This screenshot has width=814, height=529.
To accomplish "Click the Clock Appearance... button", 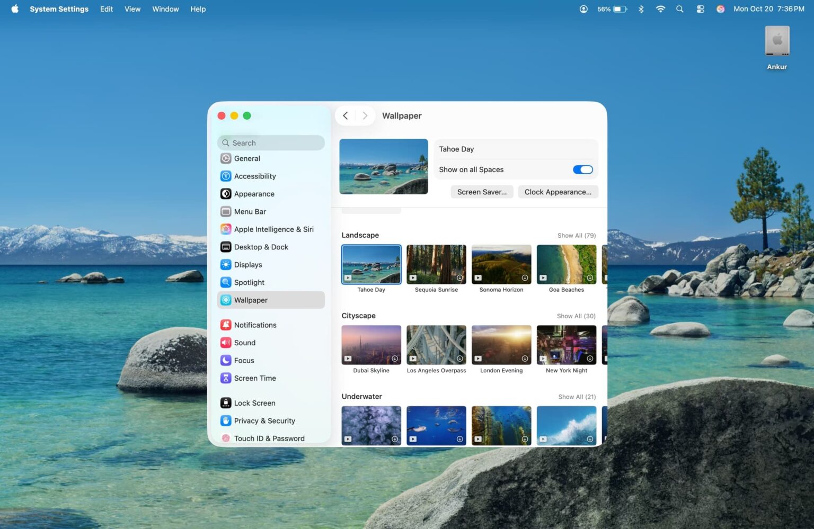I will click(x=558, y=192).
